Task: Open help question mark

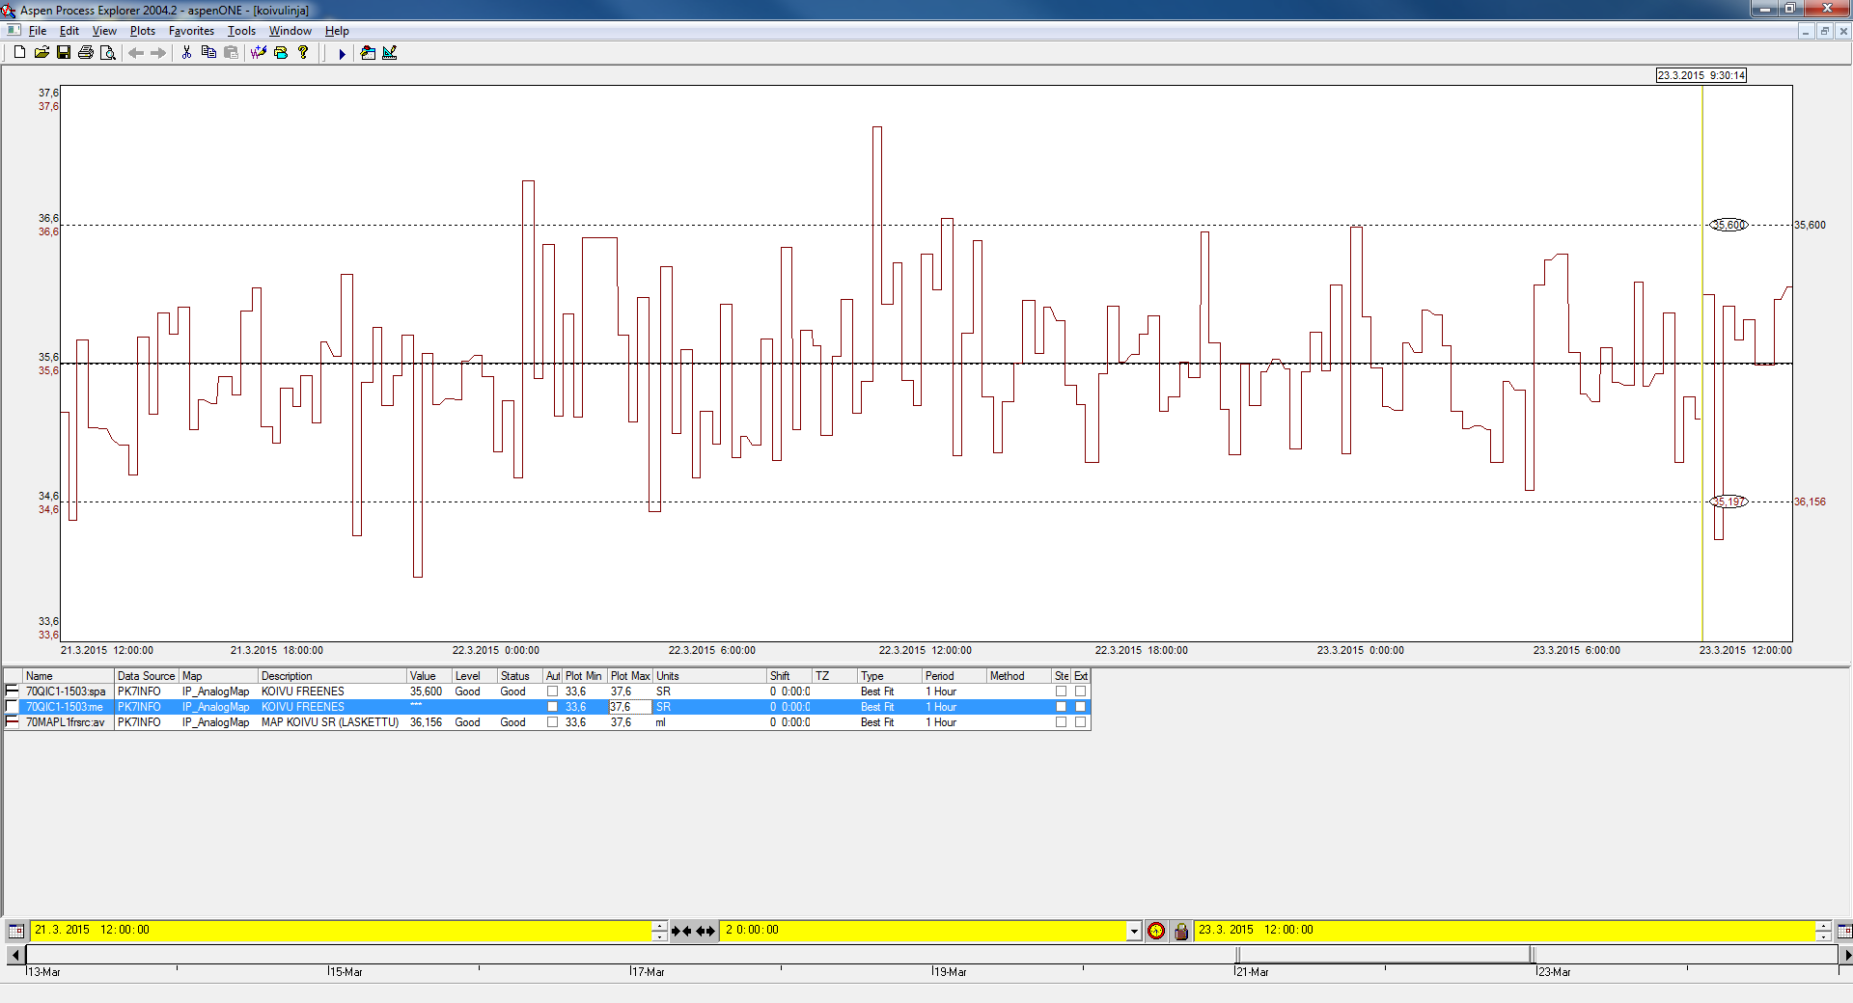Action: click(303, 53)
